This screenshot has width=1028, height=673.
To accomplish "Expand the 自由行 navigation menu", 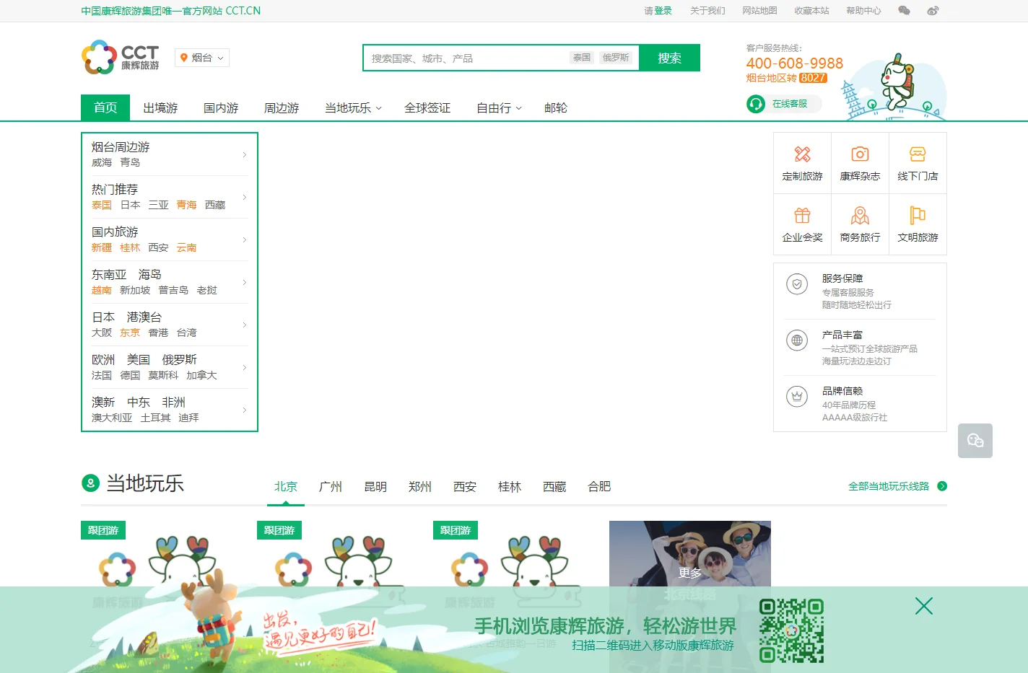I will pos(499,107).
